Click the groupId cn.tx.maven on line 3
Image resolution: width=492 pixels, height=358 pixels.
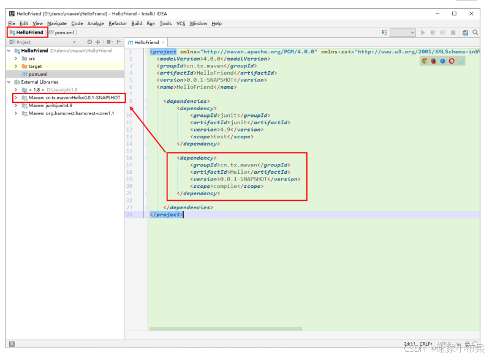pyautogui.click(x=205, y=66)
